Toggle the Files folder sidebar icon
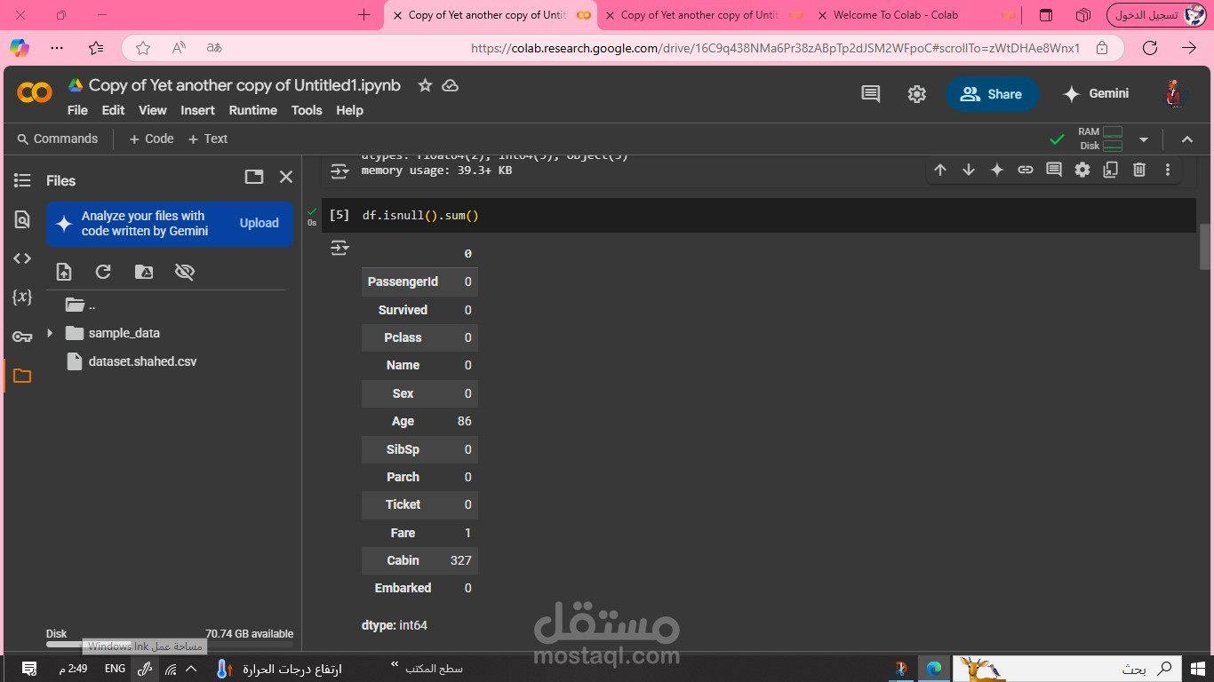Viewport: 1214px width, 682px height. (x=22, y=376)
